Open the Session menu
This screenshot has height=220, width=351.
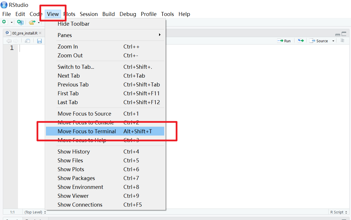pos(89,14)
